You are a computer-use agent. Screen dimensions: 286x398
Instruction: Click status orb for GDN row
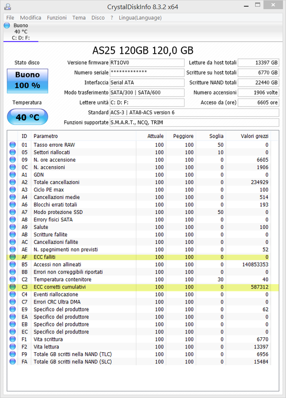coord(12,175)
